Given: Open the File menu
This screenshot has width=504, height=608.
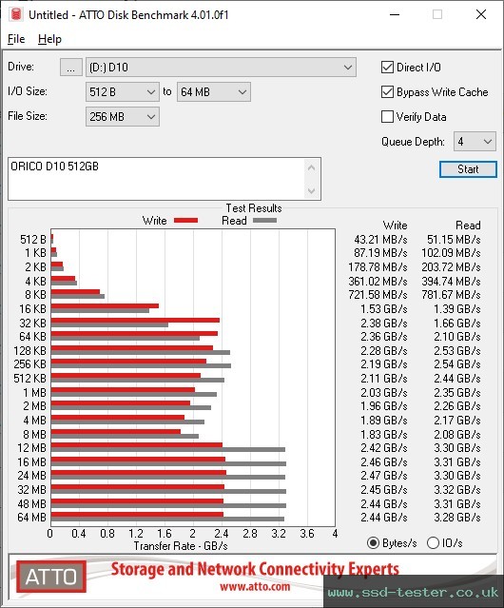Looking at the screenshot, I should click(16, 39).
